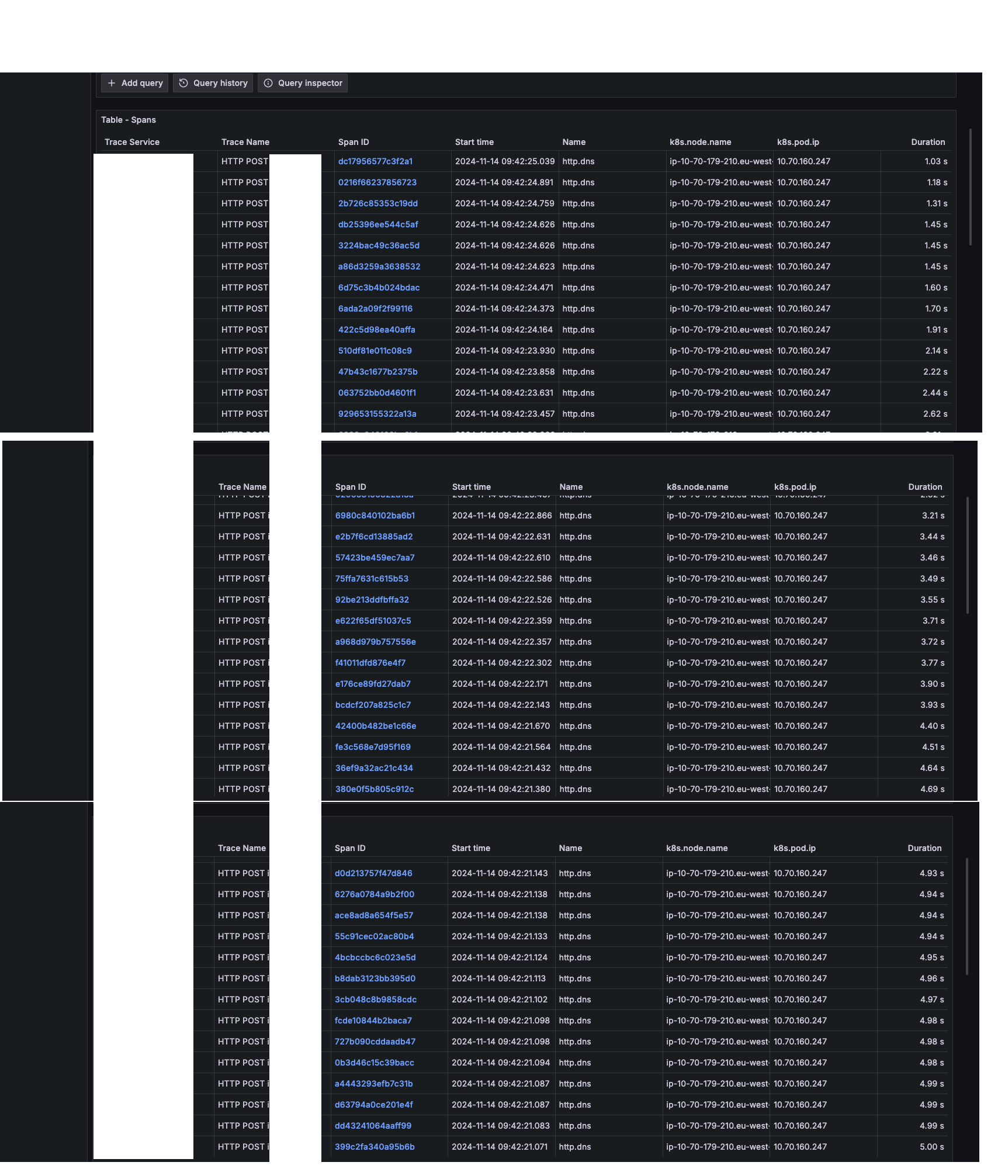
Task: Click the plus icon in Add query
Action: (x=112, y=83)
